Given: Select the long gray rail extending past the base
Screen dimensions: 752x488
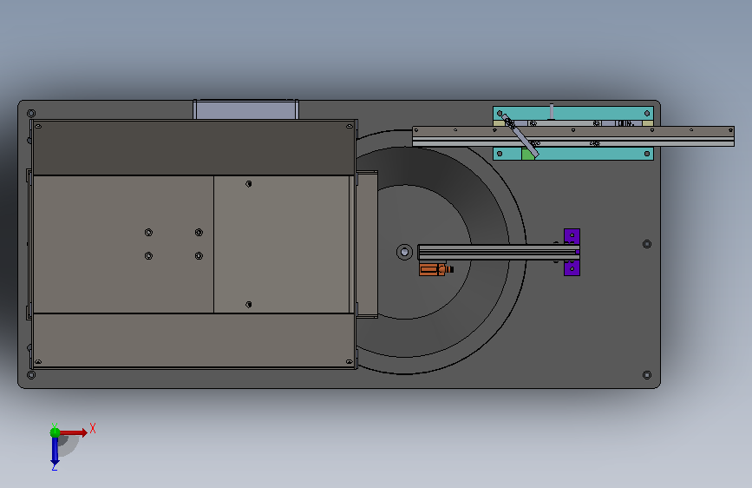Looking at the screenshot, I should click(573, 136).
